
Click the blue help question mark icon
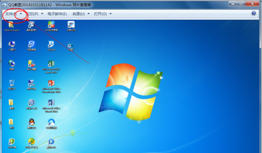pyautogui.click(x=254, y=13)
